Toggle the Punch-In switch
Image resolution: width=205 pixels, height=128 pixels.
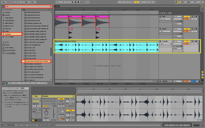point(132,2)
